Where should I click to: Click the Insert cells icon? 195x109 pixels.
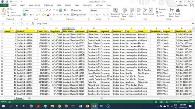tap(139, 10)
